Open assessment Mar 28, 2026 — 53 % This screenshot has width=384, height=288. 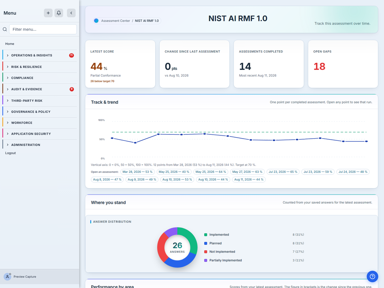(138, 172)
